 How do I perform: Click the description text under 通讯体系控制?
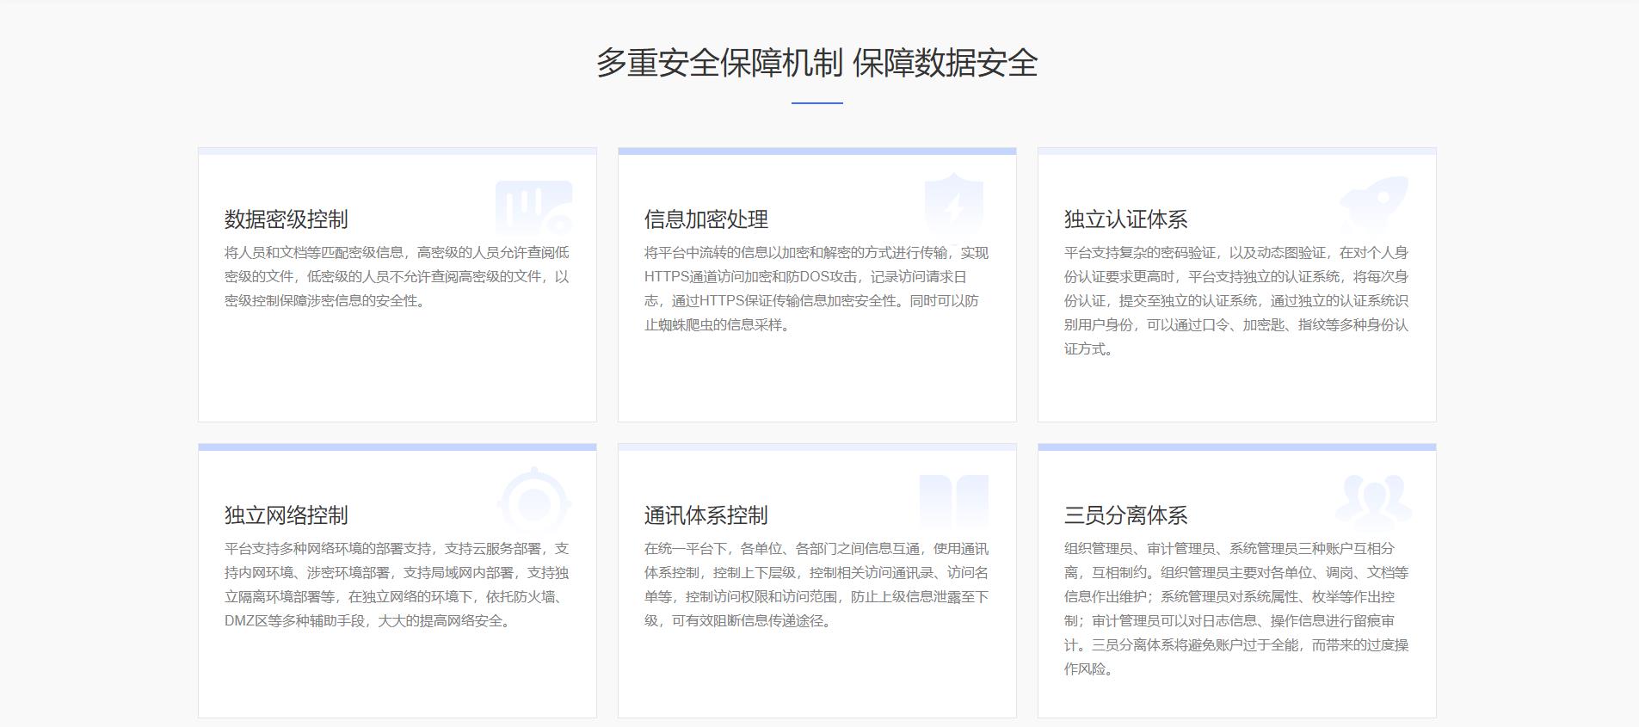[x=816, y=585]
